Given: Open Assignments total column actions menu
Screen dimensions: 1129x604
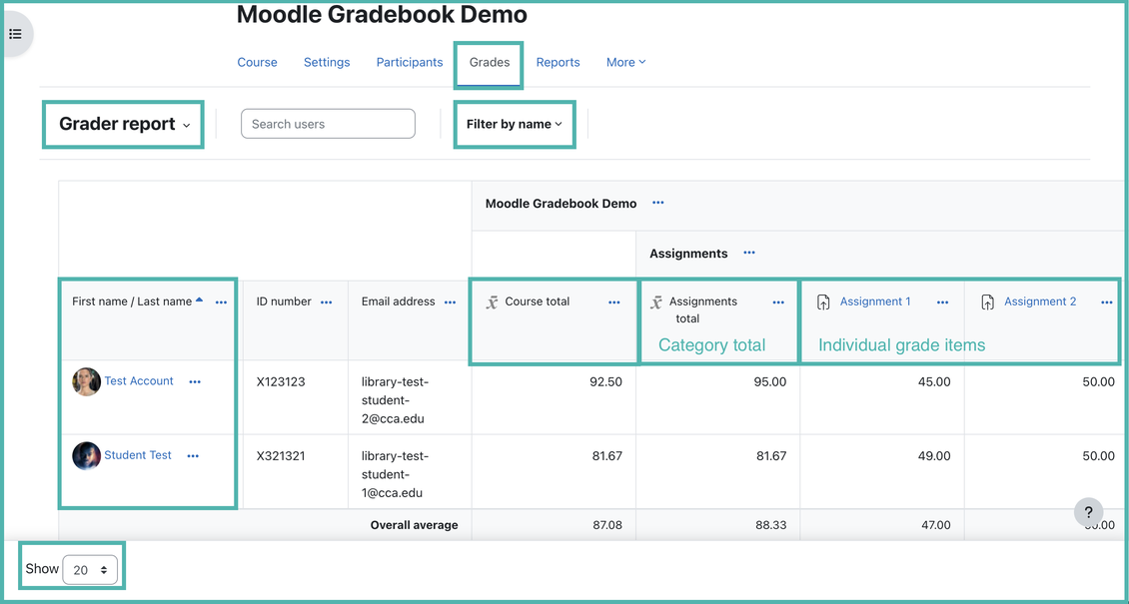Looking at the screenshot, I should 778,302.
